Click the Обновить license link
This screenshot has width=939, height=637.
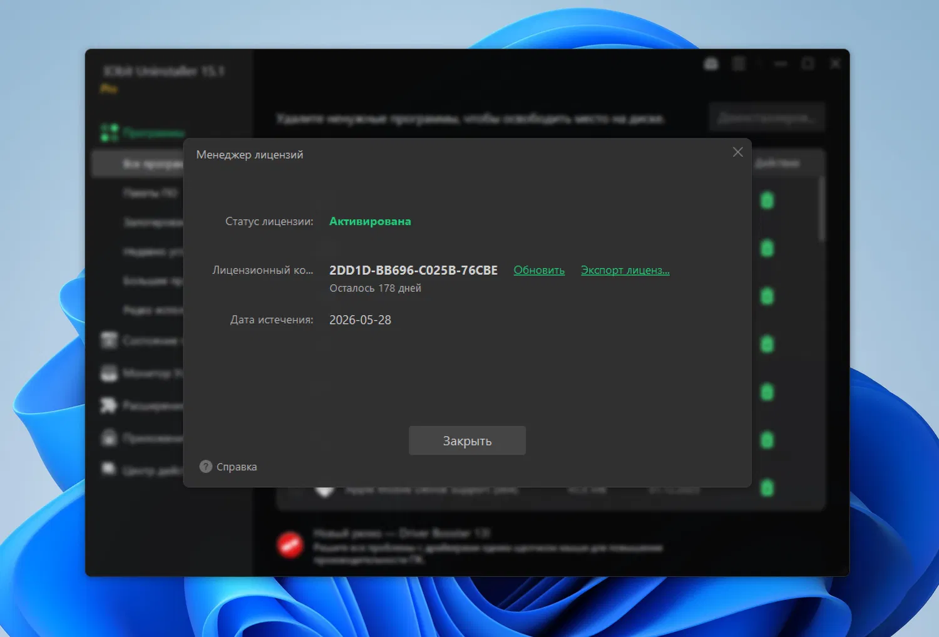(x=539, y=269)
